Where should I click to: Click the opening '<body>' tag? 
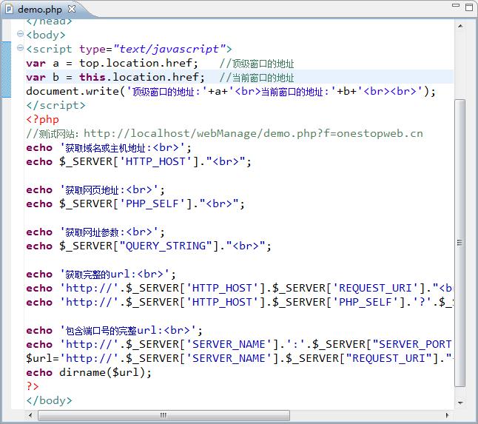46,35
